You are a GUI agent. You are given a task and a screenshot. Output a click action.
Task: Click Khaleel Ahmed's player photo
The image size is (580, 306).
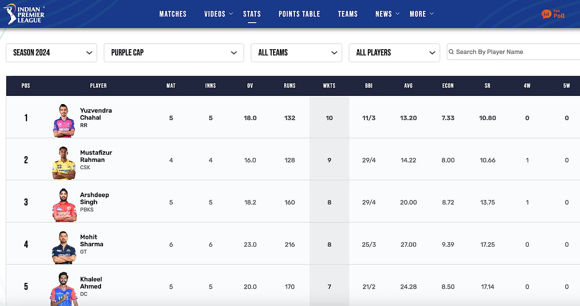pos(64,288)
